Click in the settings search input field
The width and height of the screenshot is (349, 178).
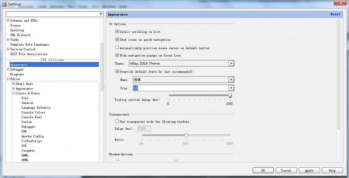tap(52, 14)
